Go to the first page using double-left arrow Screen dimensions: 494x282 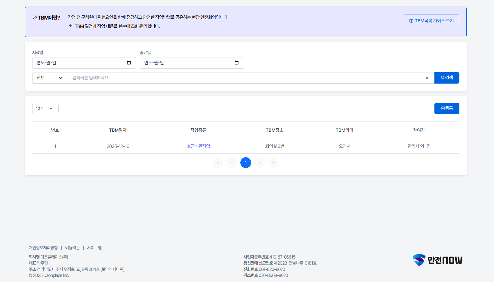218,163
